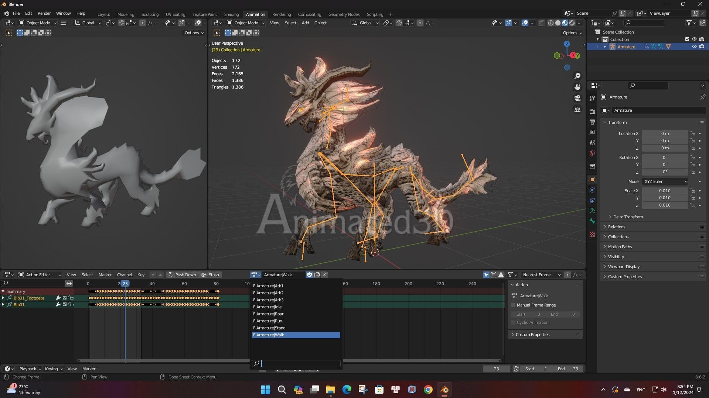The width and height of the screenshot is (709, 398).
Task: Toggle Bip01 channel lock icon
Action: click(71, 305)
